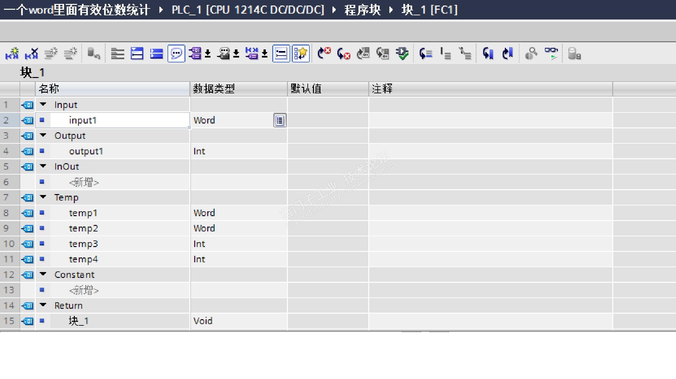Toggle the favorites star toolbar button

point(301,54)
